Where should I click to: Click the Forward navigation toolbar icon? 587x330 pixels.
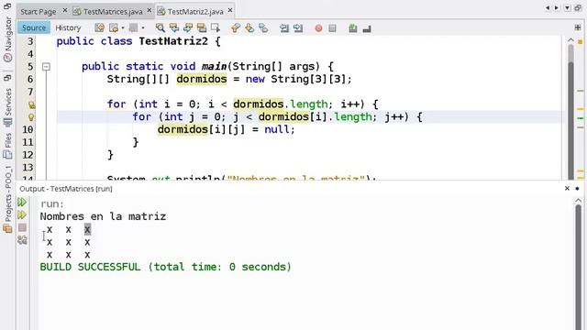point(133,27)
